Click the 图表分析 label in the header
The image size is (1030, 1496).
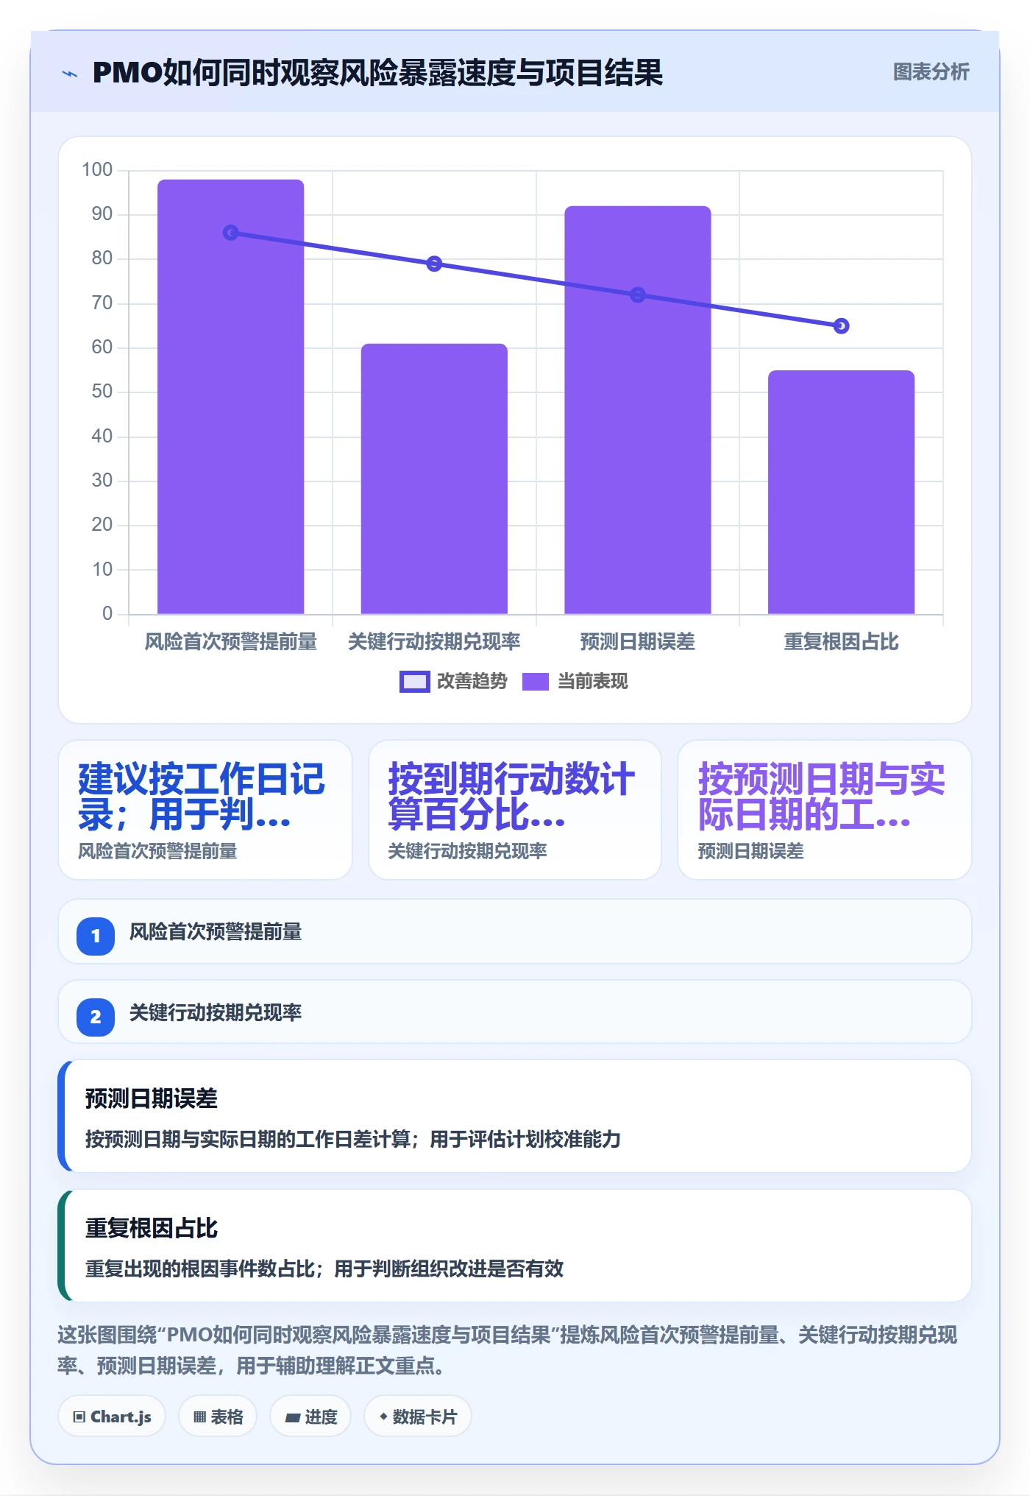[931, 72]
